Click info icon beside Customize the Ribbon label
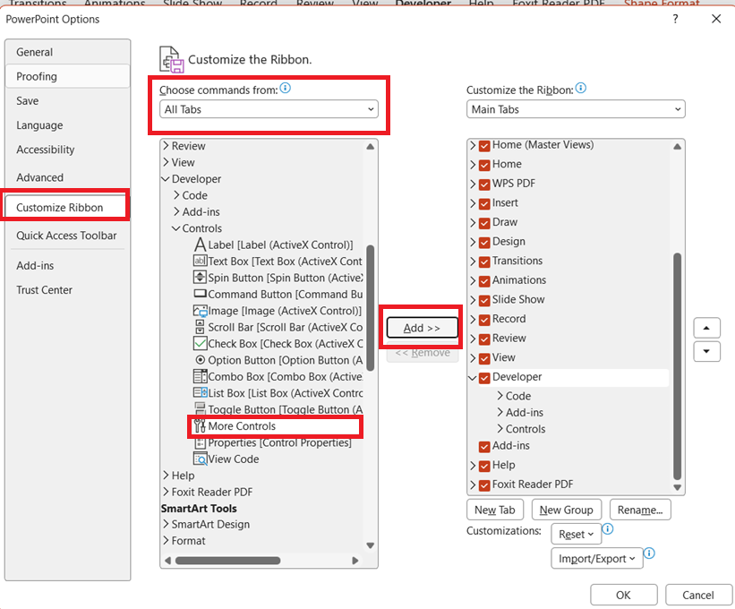Screen dimensions: 735x609 point(580,88)
